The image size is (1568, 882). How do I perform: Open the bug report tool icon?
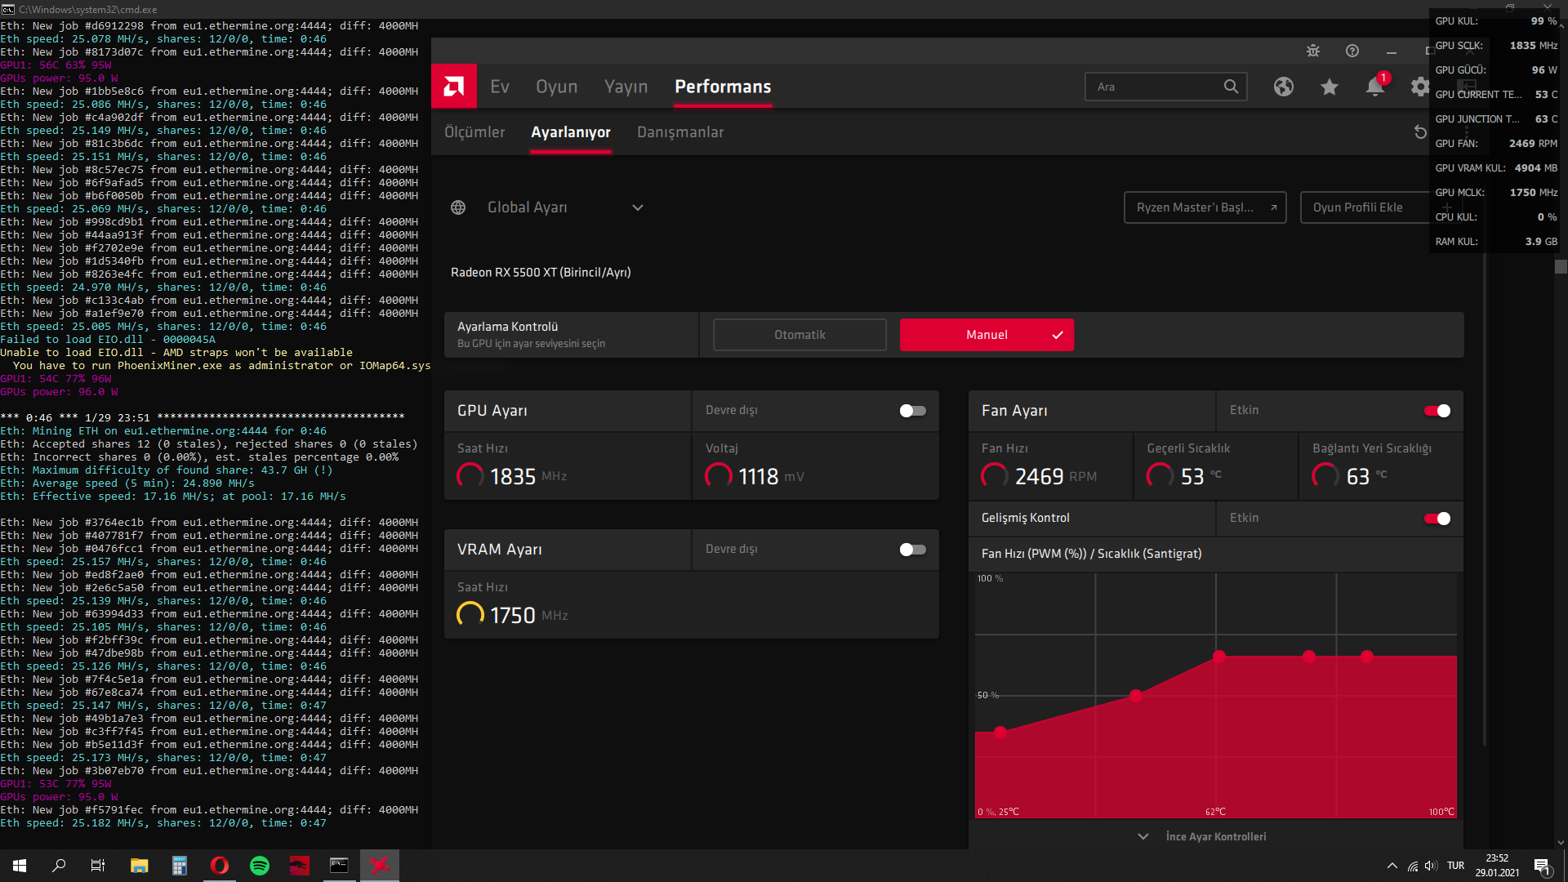click(x=1313, y=51)
